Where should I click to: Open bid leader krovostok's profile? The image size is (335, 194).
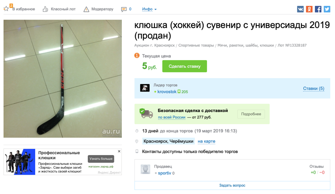(x=167, y=92)
